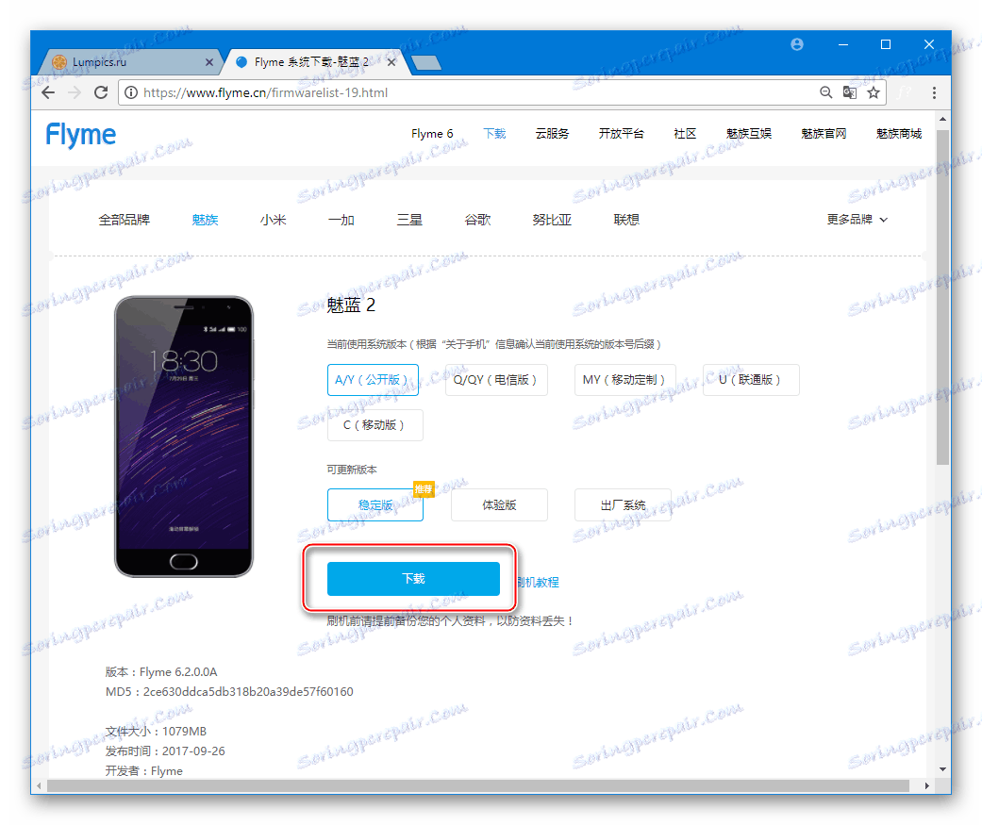
Task: Open the 社区 navigation item
Action: coord(685,133)
